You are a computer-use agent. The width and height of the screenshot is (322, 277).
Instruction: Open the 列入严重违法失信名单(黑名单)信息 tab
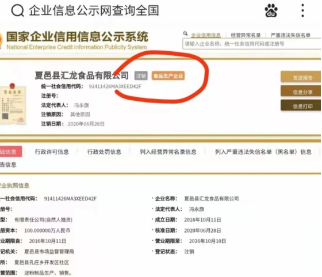263,152
